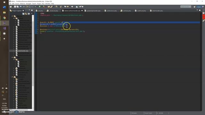Switch to the updateQtyHandler.php editor tab
205x115 pixels.
coord(93,11)
